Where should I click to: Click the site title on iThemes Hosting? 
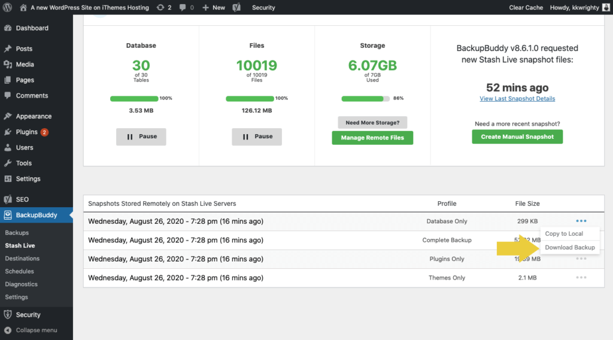[90, 7]
